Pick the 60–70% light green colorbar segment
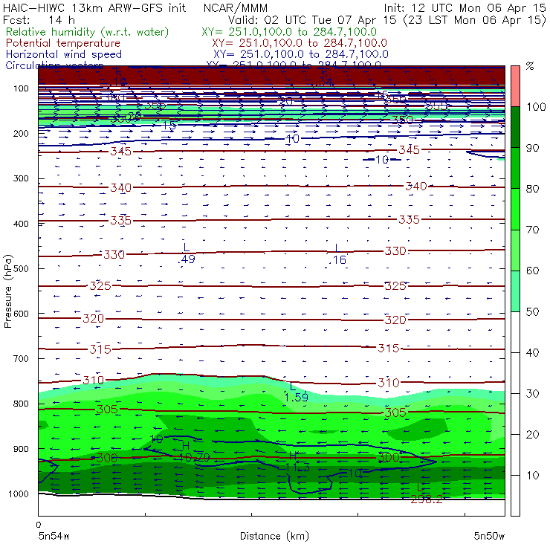The height and width of the screenshot is (550, 550). 515,250
